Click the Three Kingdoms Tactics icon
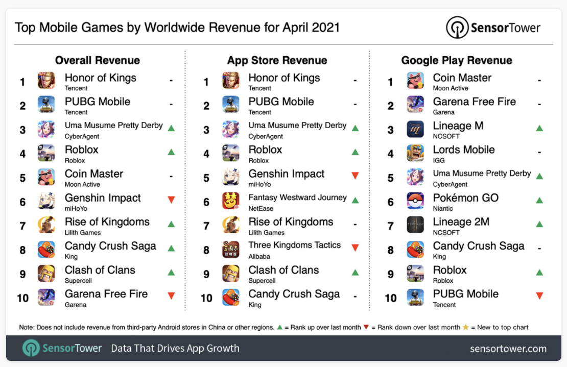 pyautogui.click(x=231, y=249)
